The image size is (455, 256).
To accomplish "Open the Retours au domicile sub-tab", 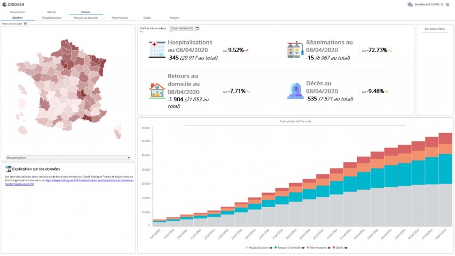I will [x=86, y=18].
